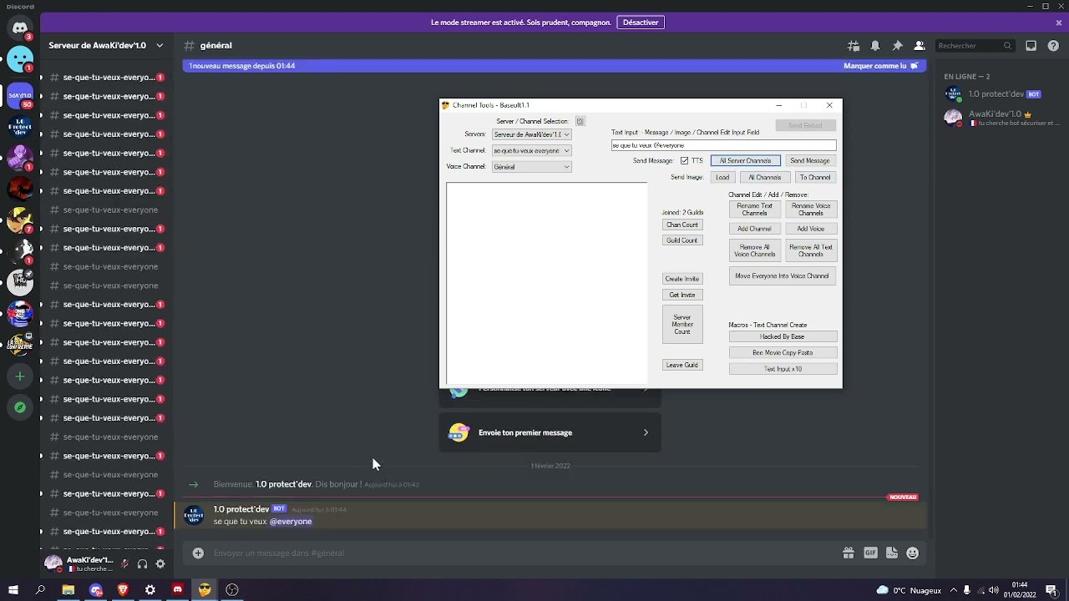Open User Settings gear icon

pyautogui.click(x=160, y=564)
